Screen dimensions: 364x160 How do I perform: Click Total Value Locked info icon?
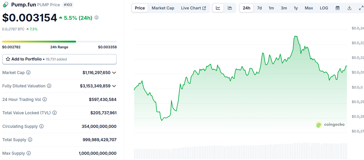pyautogui.click(x=55, y=113)
